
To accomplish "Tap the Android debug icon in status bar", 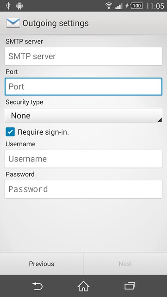I will click(x=19, y=6).
